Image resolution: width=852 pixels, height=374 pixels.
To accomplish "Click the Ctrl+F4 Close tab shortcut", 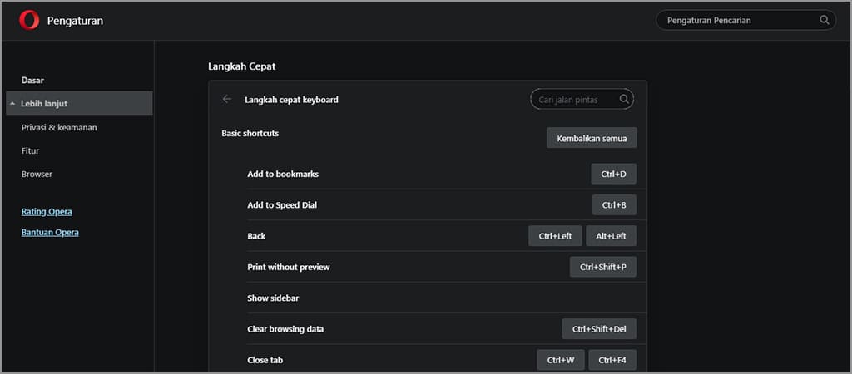I will coord(612,360).
